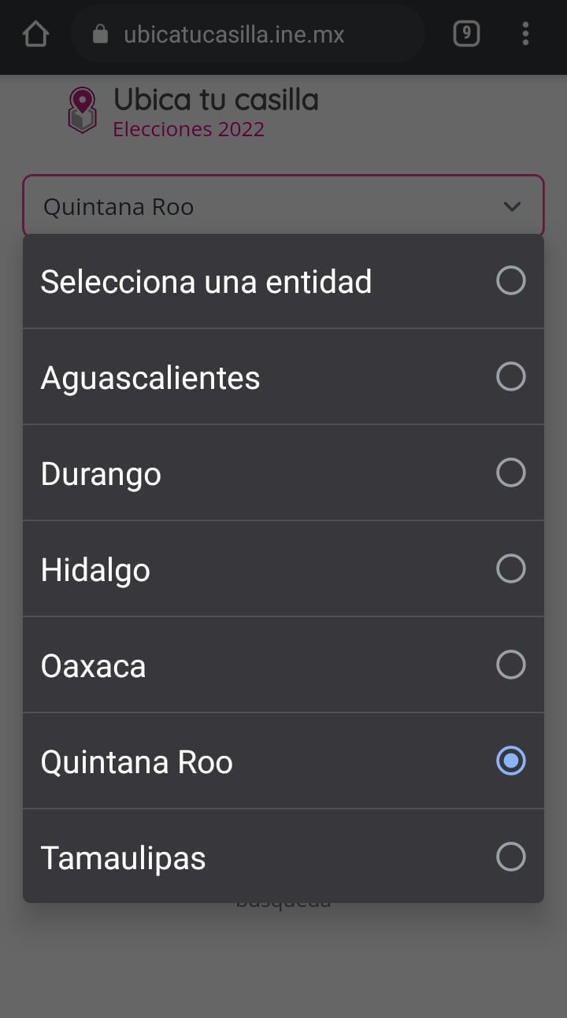Choose Oaxaca from the entity list
567x1018 pixels.
coord(94,666)
